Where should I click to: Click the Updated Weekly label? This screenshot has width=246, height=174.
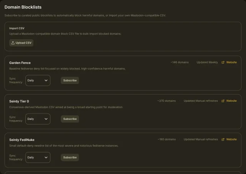click(207, 62)
